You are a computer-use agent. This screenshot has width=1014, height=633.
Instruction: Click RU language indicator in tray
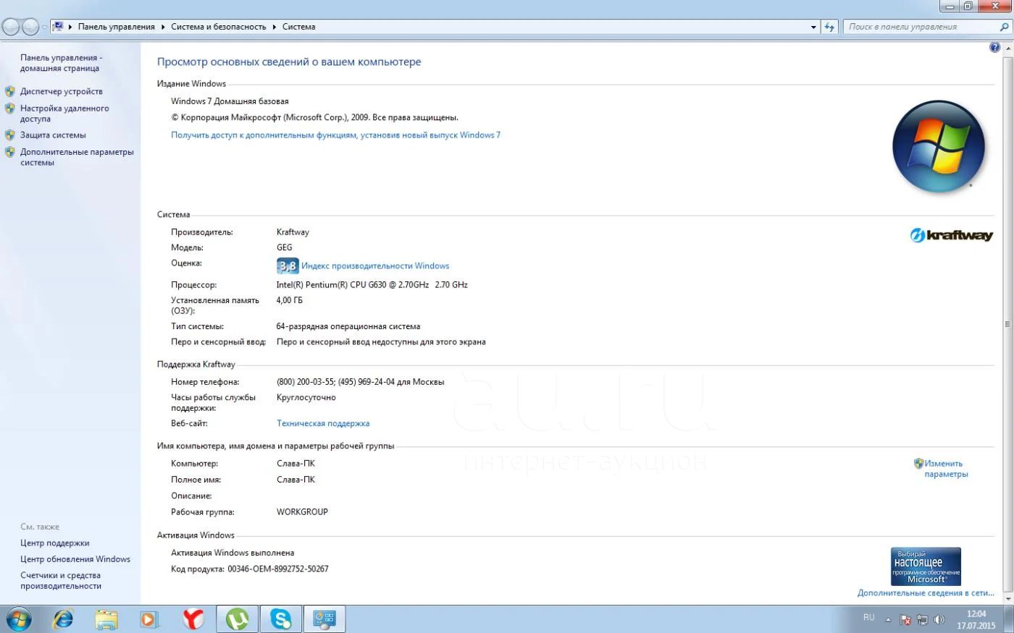[x=869, y=618]
